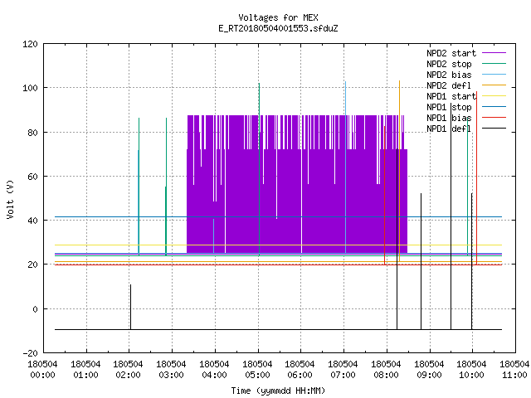Click the 'NPD1 stop' legend label
The image size is (531, 398).
coord(449,107)
